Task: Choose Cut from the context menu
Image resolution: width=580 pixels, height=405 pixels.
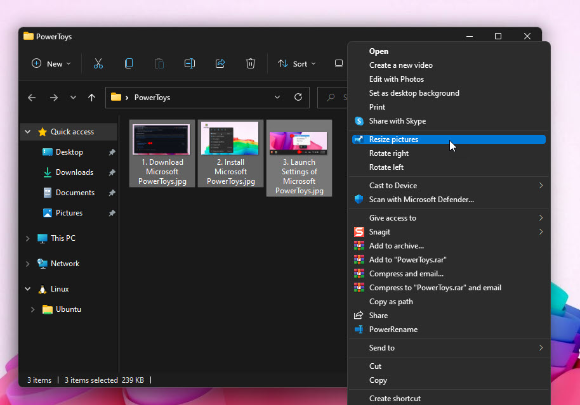Action: [x=449, y=366]
